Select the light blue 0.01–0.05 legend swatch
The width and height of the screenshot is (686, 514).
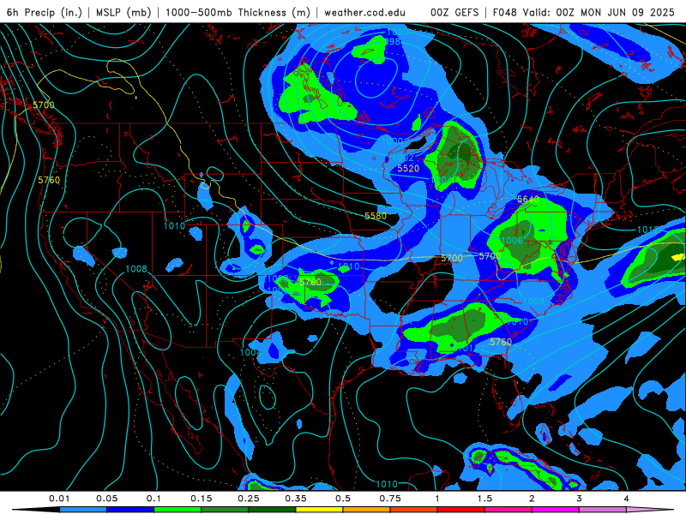(83, 510)
